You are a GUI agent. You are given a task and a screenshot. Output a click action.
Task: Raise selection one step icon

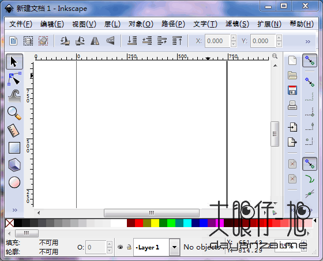(162, 41)
